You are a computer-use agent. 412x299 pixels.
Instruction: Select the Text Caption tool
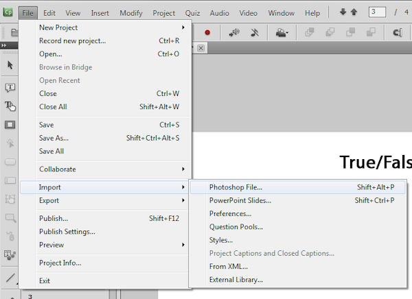pos(10,88)
